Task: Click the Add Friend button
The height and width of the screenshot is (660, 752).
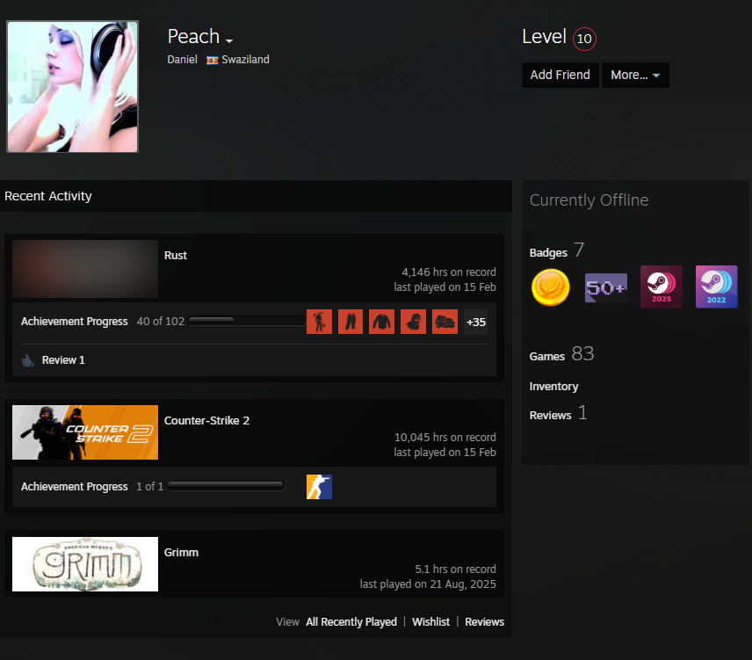Action: pyautogui.click(x=560, y=75)
